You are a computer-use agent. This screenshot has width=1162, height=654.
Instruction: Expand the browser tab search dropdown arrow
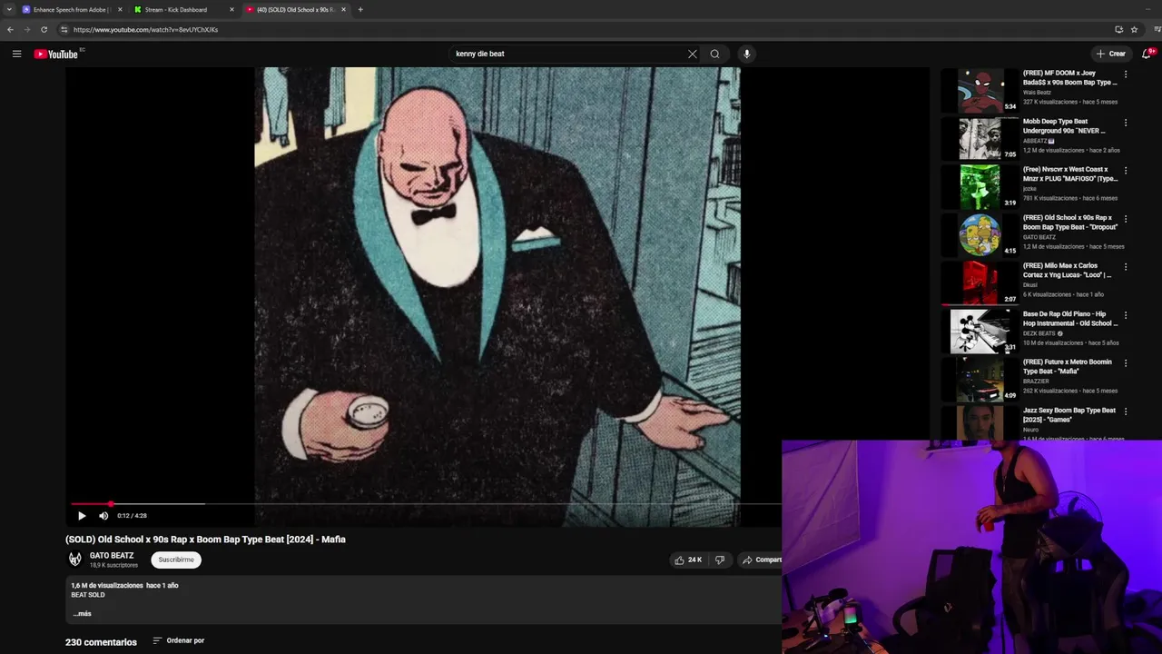click(9, 9)
